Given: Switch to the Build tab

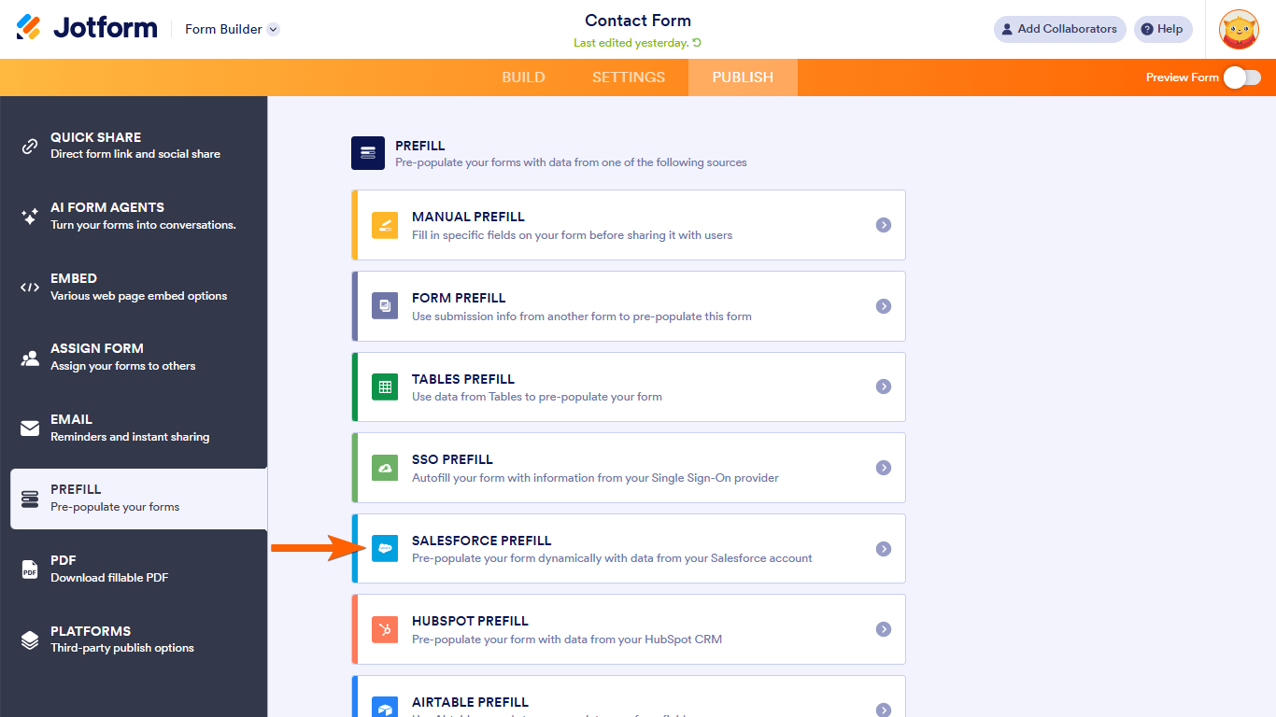Looking at the screenshot, I should pos(523,77).
